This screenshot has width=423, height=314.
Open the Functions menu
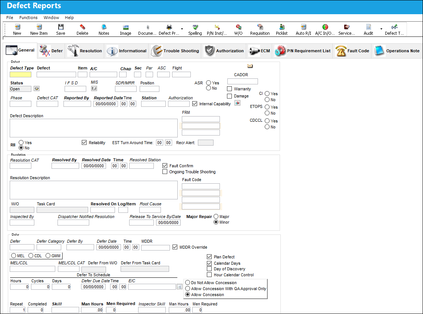click(28, 18)
